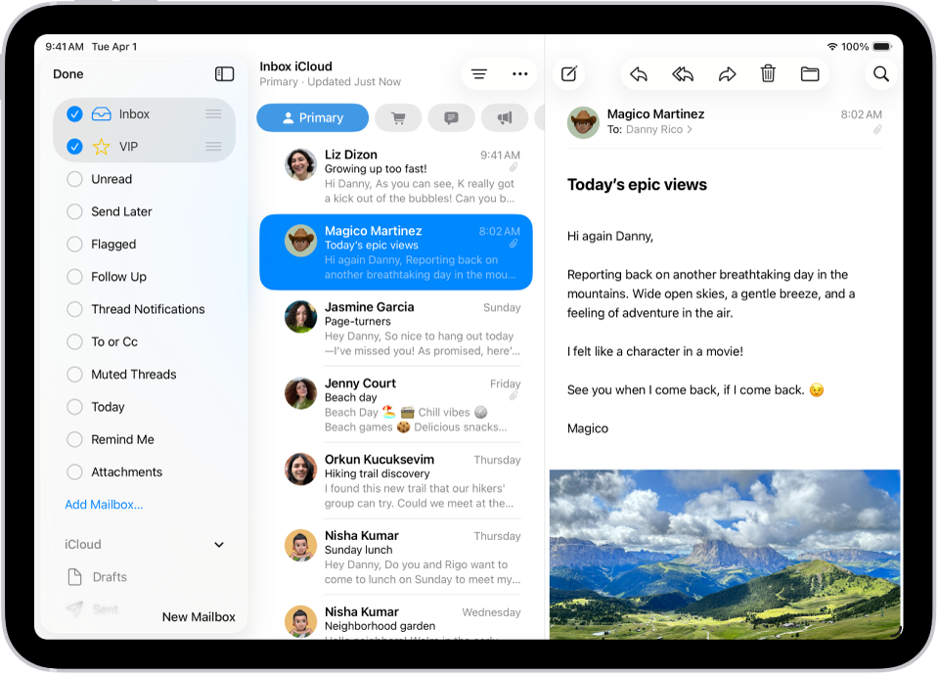Select the Promotions megaphone category
Viewport: 939px width, 675px height.
(504, 117)
